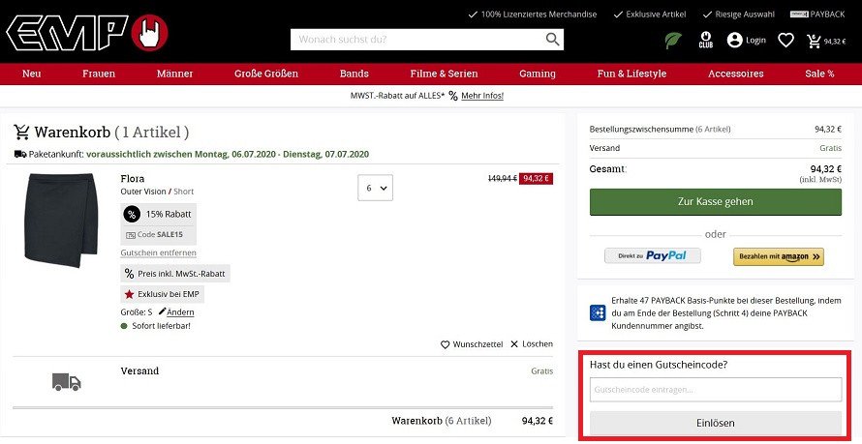This screenshot has height=444, width=862.
Task: Click Bezahlen mit Amazon button
Action: [779, 256]
